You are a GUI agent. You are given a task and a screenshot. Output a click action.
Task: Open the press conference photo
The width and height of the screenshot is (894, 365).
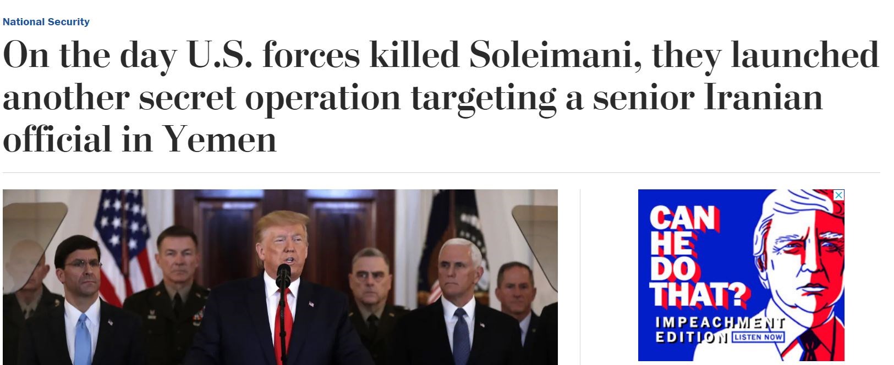point(280,277)
